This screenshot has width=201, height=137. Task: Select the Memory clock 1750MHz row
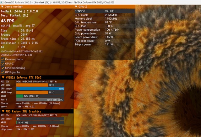pyautogui.click(x=105, y=19)
